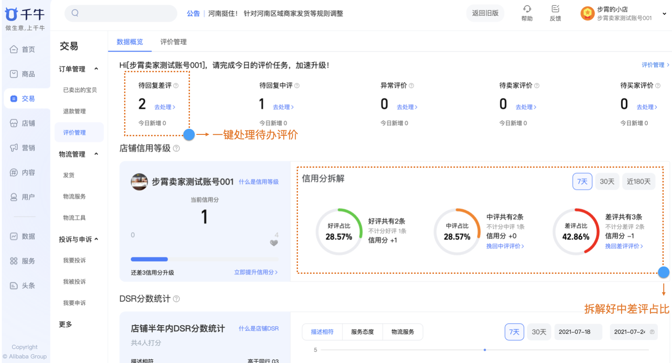Screen dimensions: 672x363
Task: Click help icon beside DSR分数统计
Action: click(x=177, y=299)
